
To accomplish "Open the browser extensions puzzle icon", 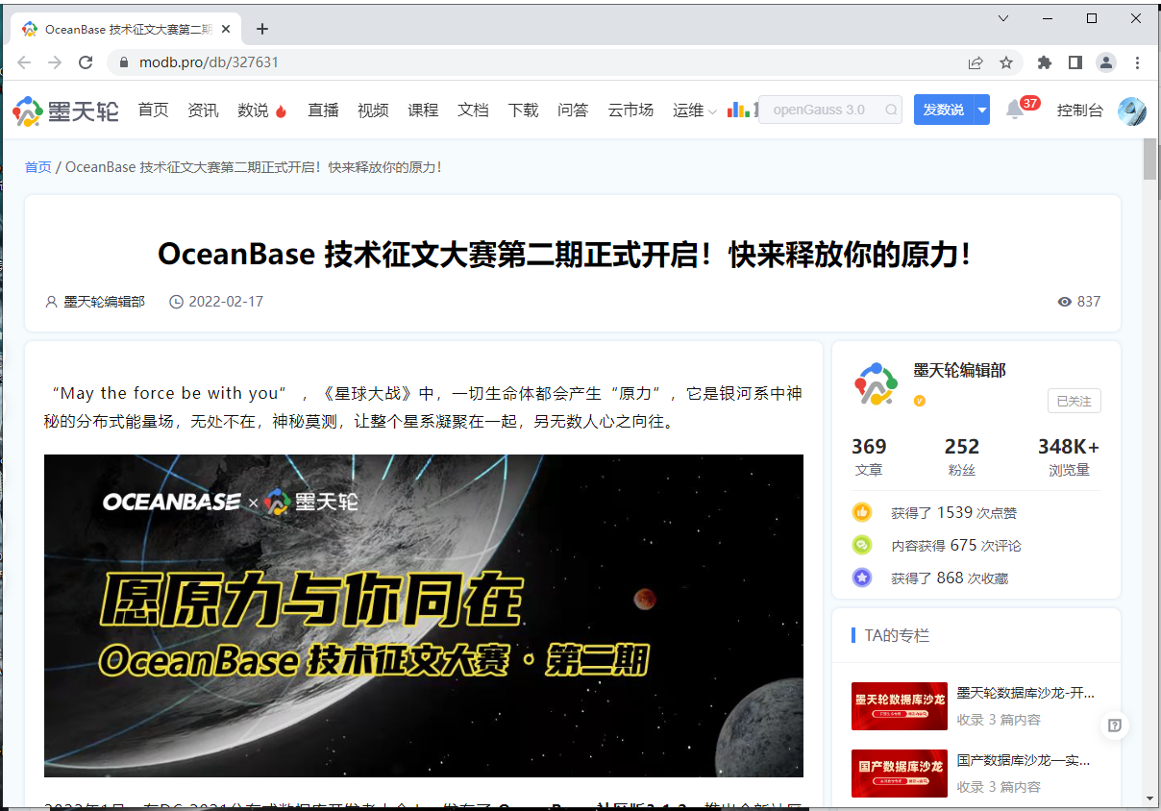I will [x=1045, y=62].
